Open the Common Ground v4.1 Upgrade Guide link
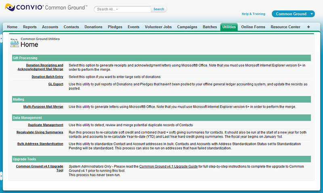 (x=168, y=166)
